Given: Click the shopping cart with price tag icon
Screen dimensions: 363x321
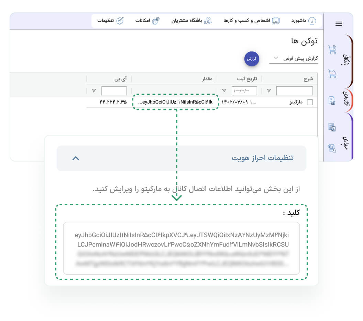Looking at the screenshot, I should coord(332,50).
